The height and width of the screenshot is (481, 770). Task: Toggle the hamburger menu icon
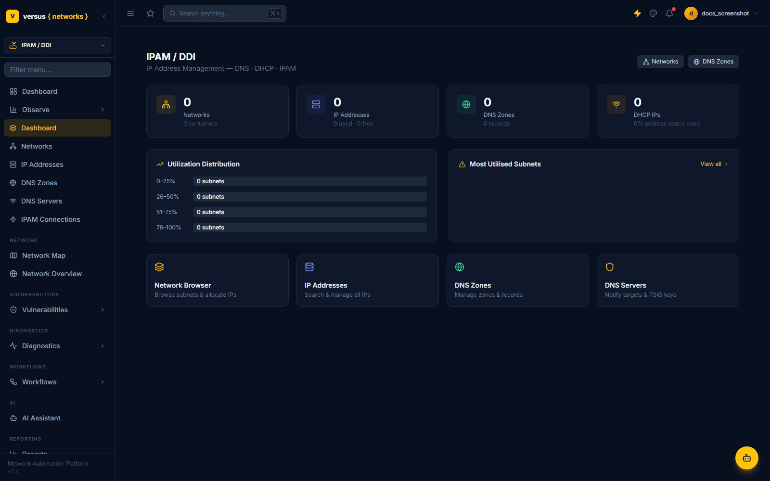point(130,13)
